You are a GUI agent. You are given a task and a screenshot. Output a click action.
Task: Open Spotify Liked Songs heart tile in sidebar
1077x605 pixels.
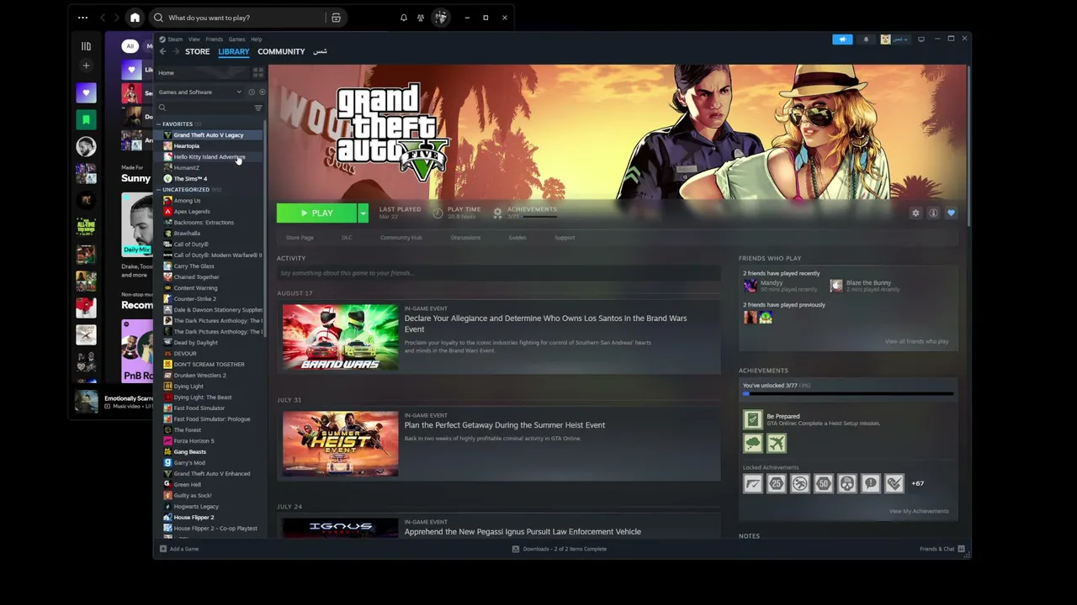(86, 92)
